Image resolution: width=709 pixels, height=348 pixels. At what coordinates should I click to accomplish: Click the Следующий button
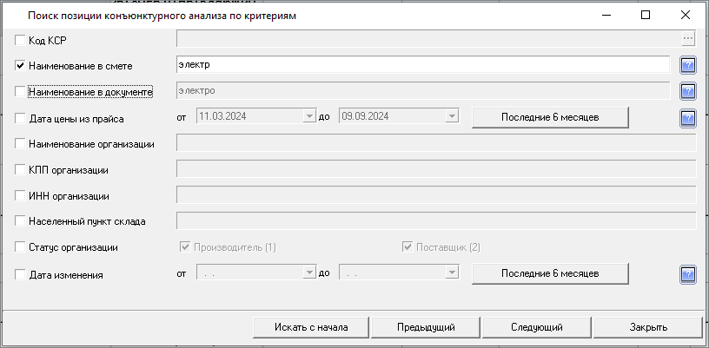click(536, 327)
